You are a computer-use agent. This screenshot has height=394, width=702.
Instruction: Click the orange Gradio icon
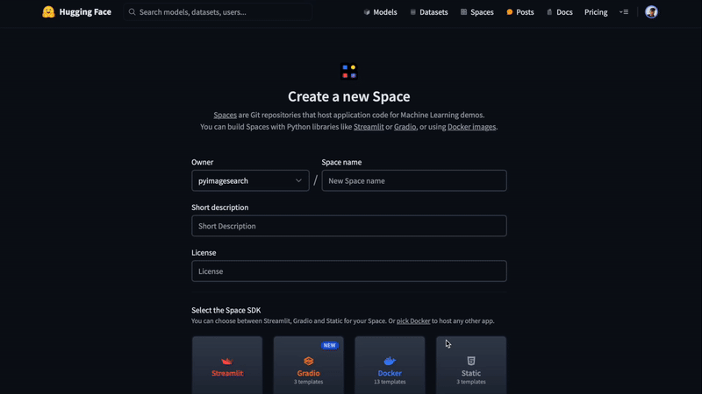[x=309, y=361]
